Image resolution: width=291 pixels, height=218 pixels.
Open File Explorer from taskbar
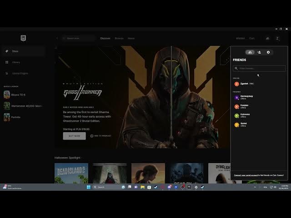point(142,187)
